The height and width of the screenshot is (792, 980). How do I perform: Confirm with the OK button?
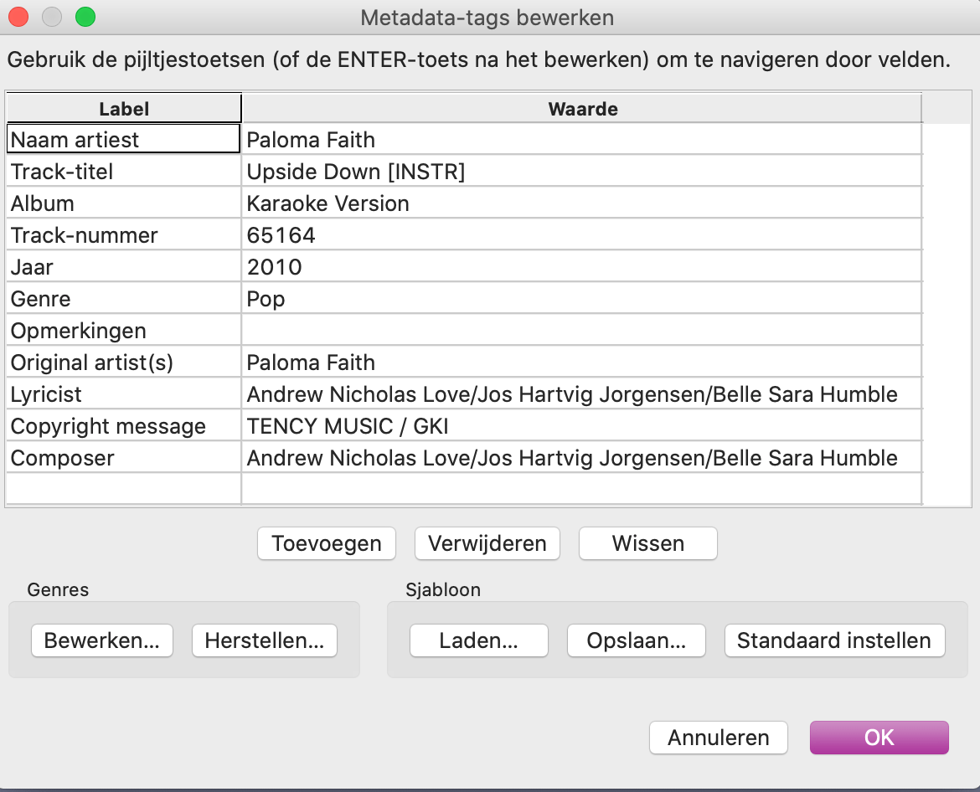(879, 738)
